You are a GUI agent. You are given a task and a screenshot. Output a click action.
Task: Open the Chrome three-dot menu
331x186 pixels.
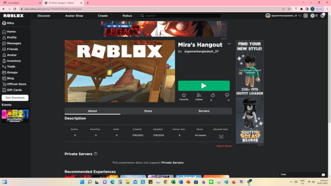pyautogui.click(x=327, y=9)
